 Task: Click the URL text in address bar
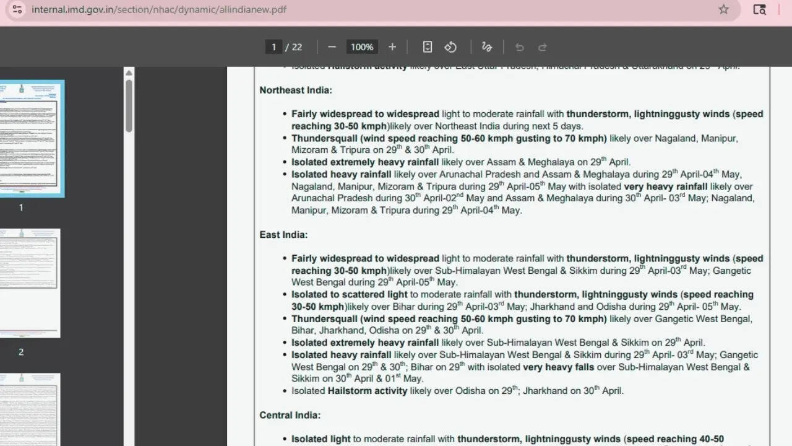coord(159,9)
